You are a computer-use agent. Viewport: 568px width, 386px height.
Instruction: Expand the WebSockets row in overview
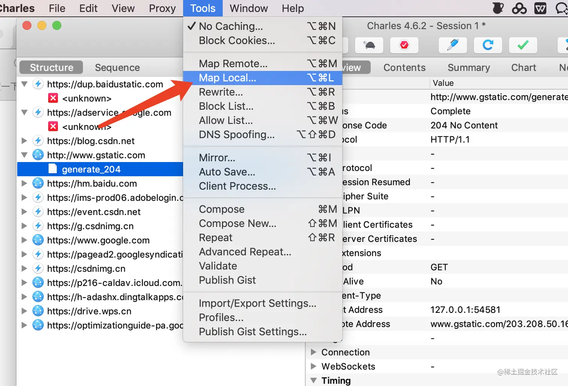tap(314, 366)
